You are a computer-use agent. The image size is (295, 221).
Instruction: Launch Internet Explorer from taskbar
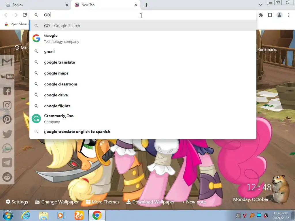(x=26, y=215)
